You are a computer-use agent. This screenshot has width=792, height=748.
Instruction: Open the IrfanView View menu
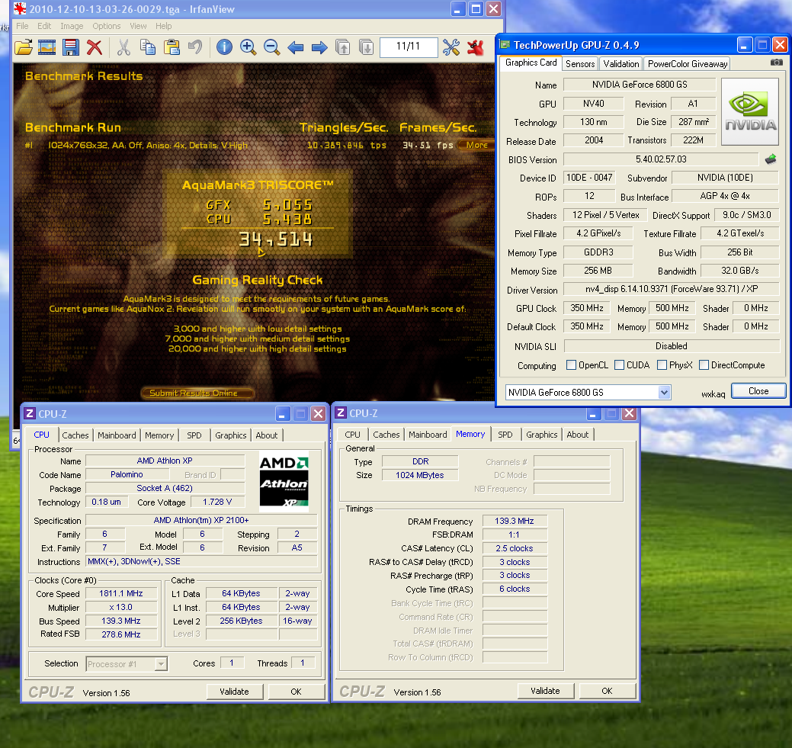(x=138, y=26)
